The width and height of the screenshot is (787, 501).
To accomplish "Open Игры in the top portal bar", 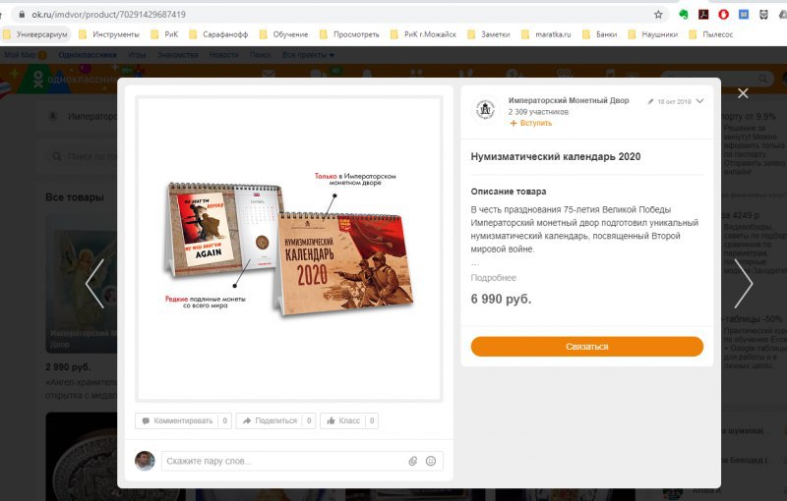I will coord(137,55).
